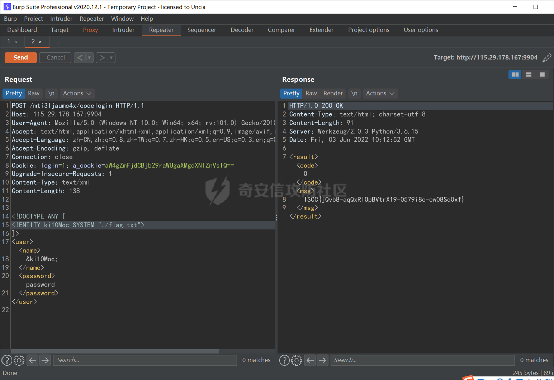554x380 pixels.
Task: Switch to the Target tab
Action: pos(60,30)
